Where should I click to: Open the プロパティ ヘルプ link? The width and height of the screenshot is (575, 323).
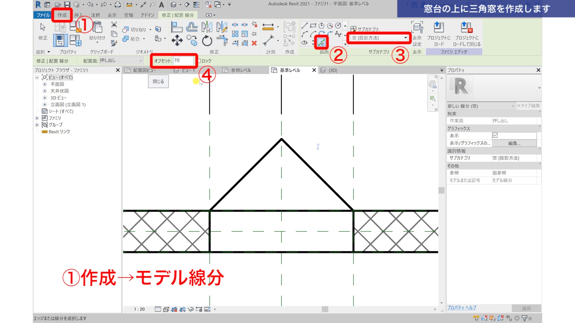[461, 307]
